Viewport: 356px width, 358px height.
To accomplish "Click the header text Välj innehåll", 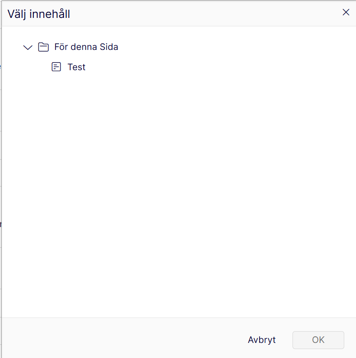I will point(39,14).
